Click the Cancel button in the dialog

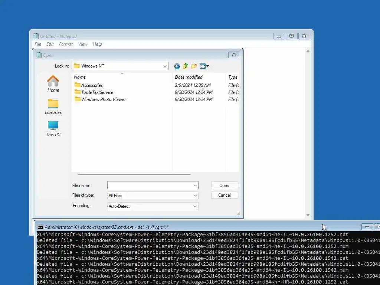225,195
